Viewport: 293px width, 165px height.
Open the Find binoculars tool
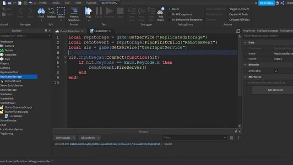(41, 13)
